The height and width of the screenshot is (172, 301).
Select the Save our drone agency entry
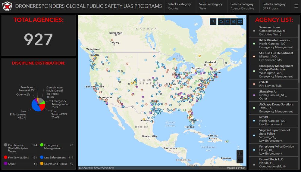coord(273,31)
